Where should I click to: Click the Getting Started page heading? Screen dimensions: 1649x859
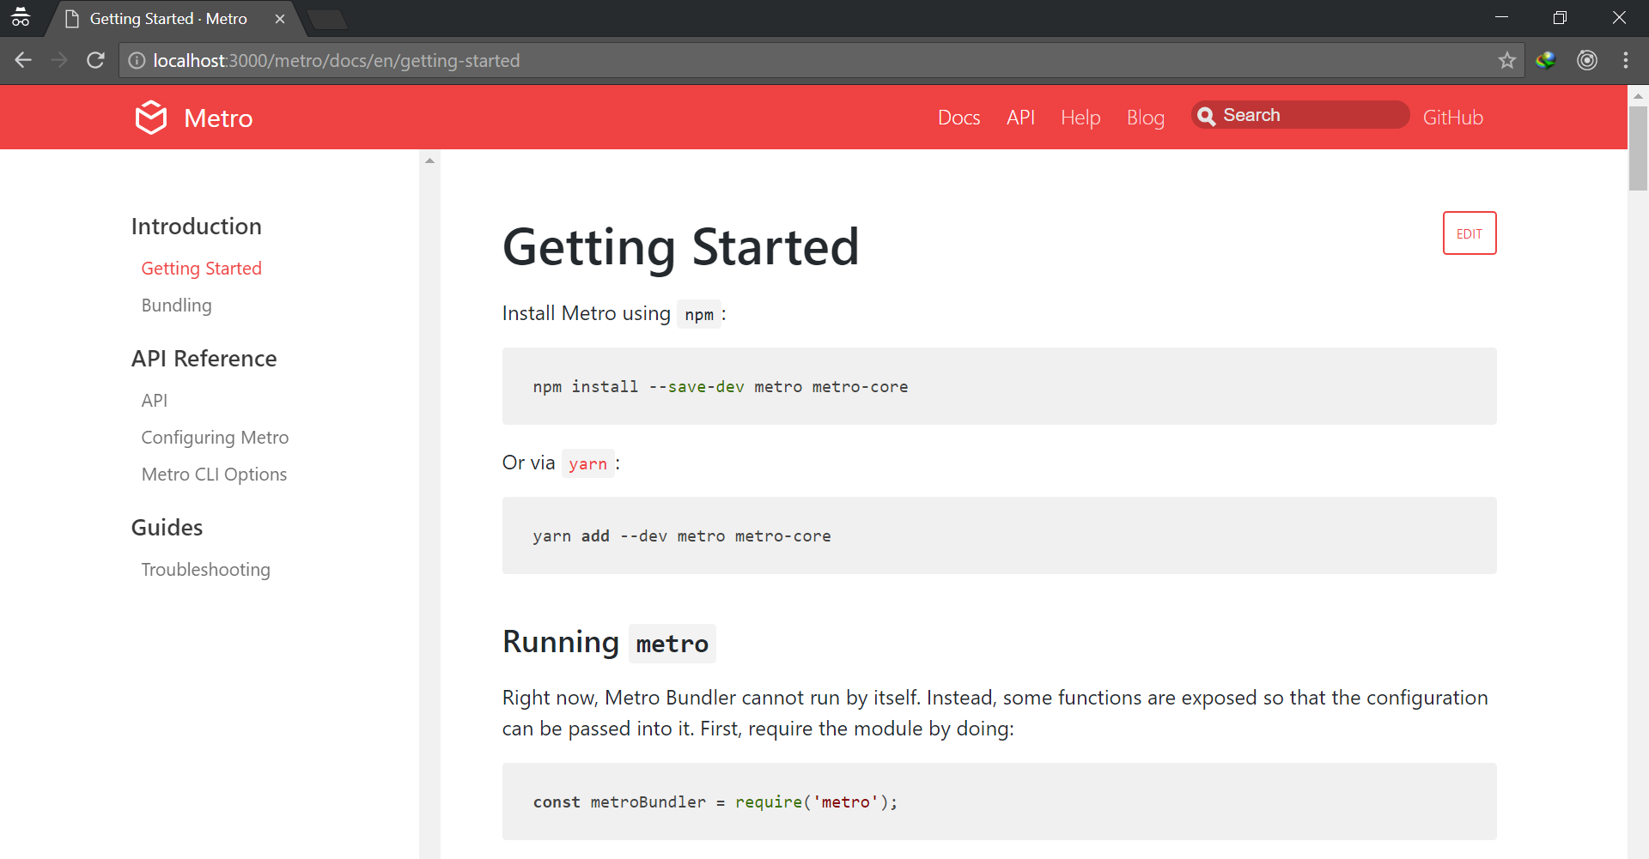click(680, 247)
